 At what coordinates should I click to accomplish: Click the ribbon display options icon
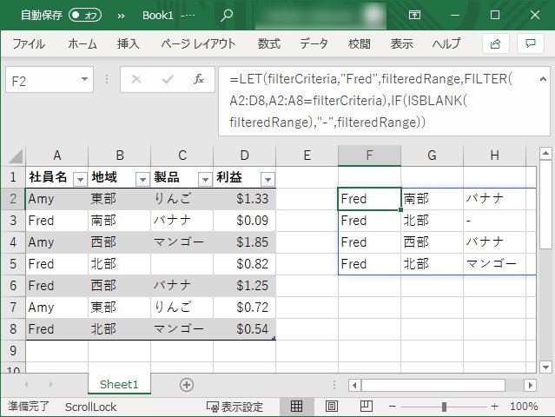point(414,15)
